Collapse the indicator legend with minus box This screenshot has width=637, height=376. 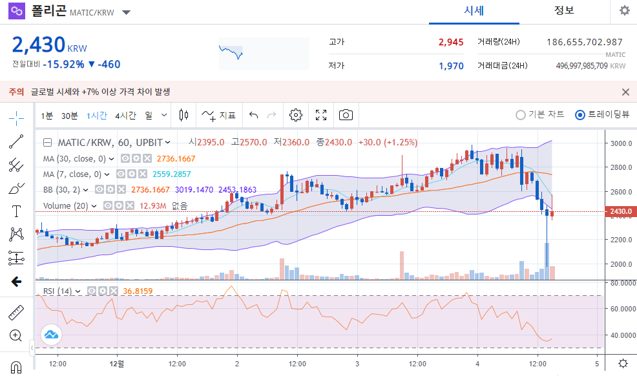[x=48, y=143]
